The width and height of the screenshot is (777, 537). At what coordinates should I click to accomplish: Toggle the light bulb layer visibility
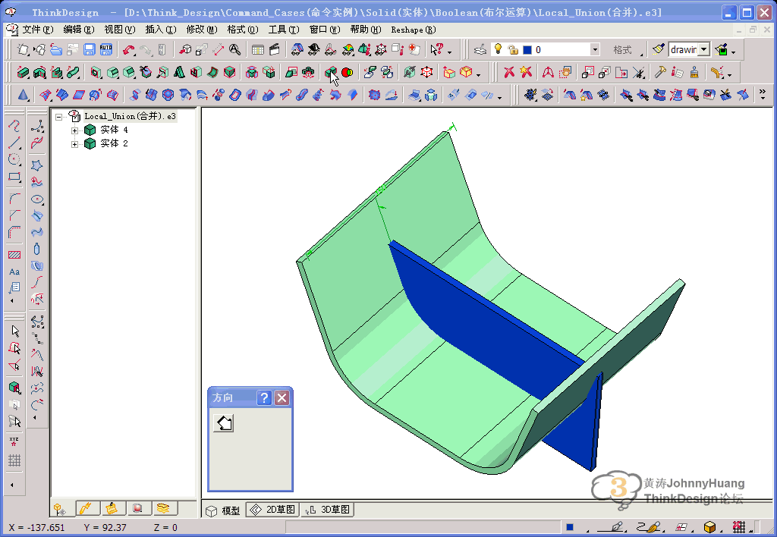[498, 49]
